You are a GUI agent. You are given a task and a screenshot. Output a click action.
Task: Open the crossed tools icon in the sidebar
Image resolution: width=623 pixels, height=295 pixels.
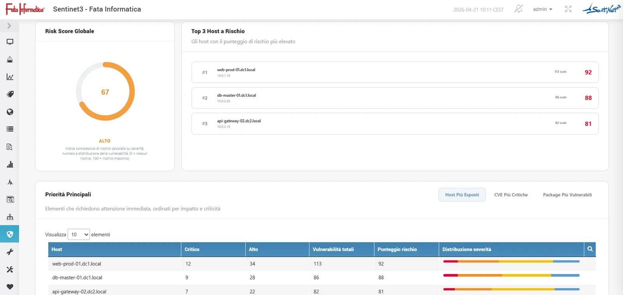coord(10,269)
